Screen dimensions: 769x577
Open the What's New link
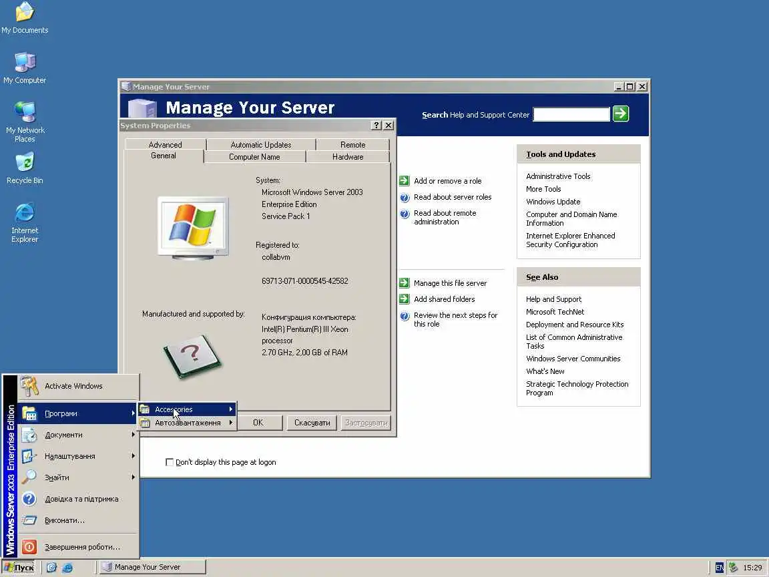click(545, 371)
